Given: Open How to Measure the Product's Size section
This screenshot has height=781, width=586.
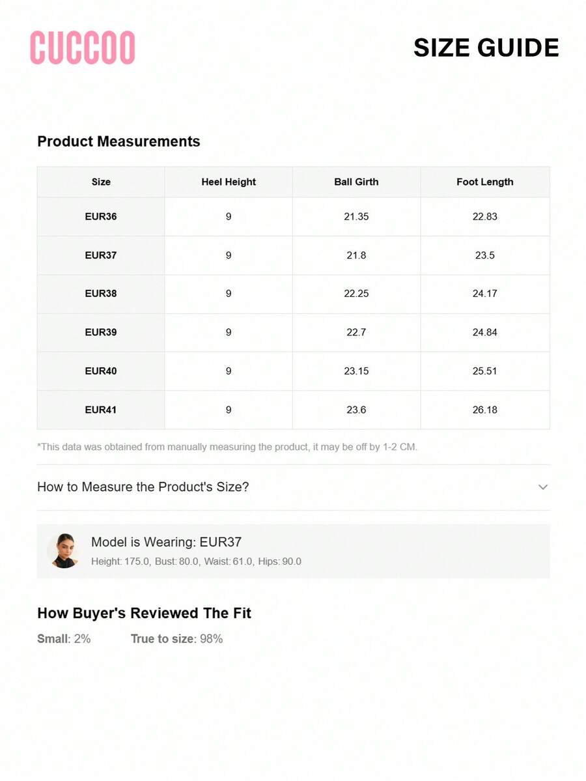Looking at the screenshot, I should pos(293,487).
